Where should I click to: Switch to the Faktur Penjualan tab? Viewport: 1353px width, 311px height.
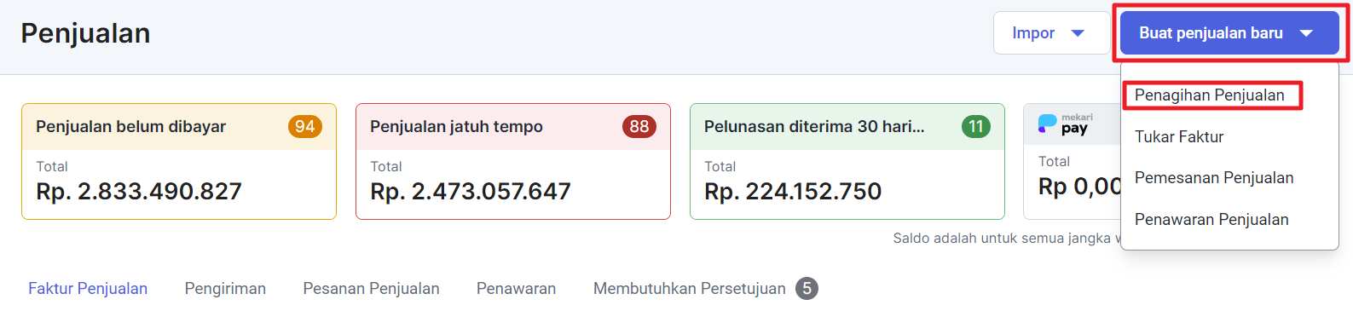[88, 289]
